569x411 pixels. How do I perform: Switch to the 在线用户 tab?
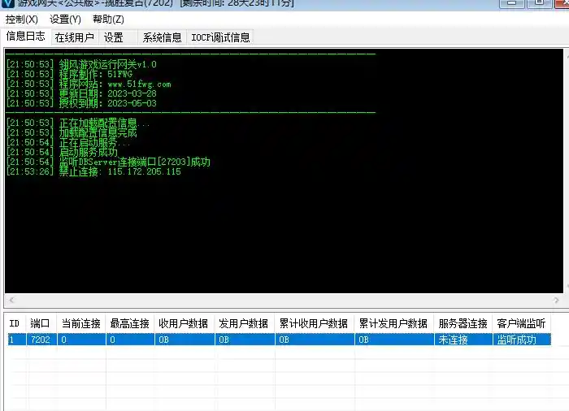pyautogui.click(x=75, y=37)
